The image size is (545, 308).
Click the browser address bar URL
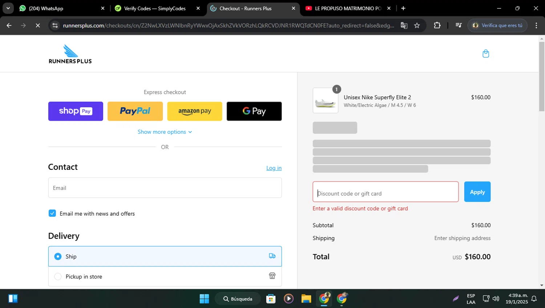(x=228, y=25)
